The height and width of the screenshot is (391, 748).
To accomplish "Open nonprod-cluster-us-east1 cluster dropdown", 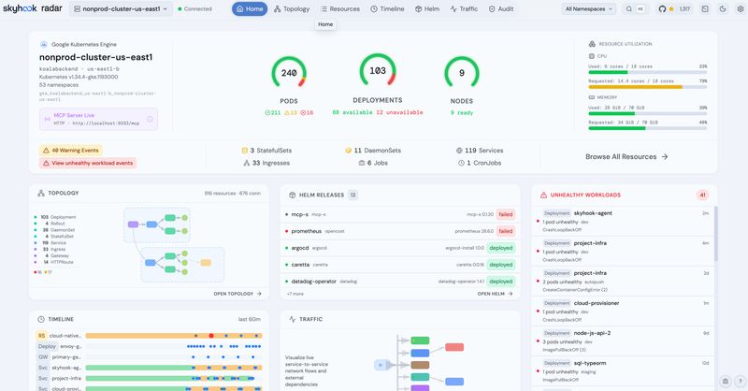I will coord(122,8).
